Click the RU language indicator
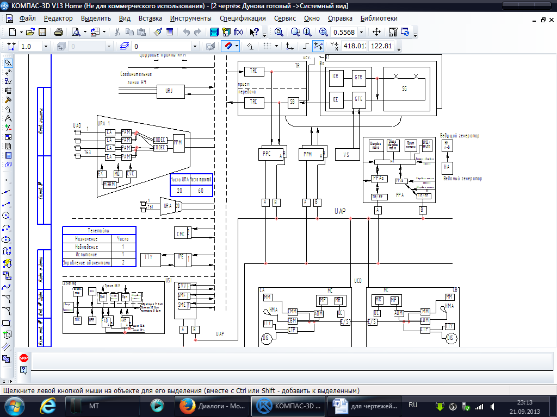This screenshot has height=417, width=557. click(413, 405)
